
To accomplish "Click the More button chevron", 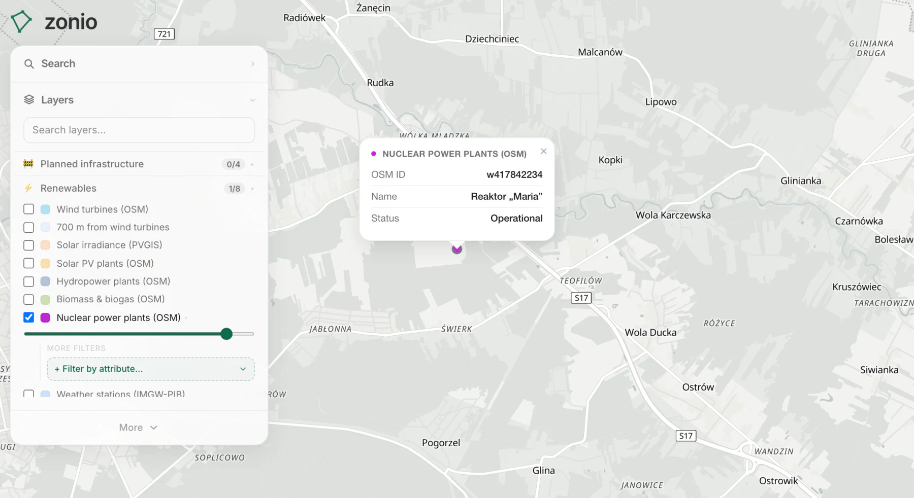I will coord(154,428).
